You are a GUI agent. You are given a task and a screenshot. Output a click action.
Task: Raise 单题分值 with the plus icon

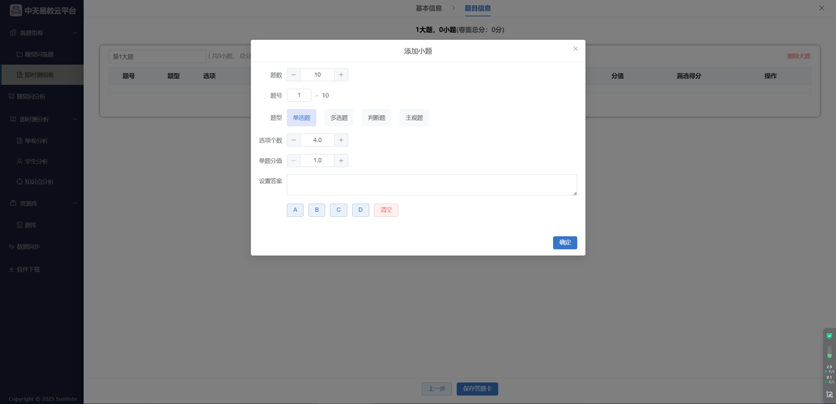click(x=341, y=161)
